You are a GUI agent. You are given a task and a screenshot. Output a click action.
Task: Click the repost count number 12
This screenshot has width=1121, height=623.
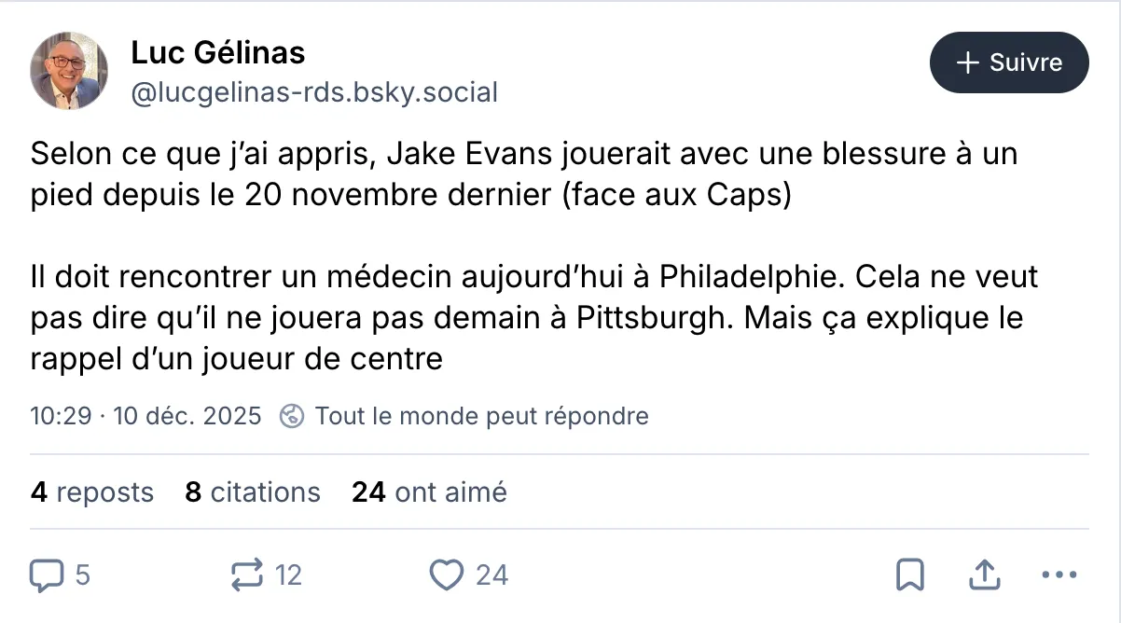pos(288,575)
